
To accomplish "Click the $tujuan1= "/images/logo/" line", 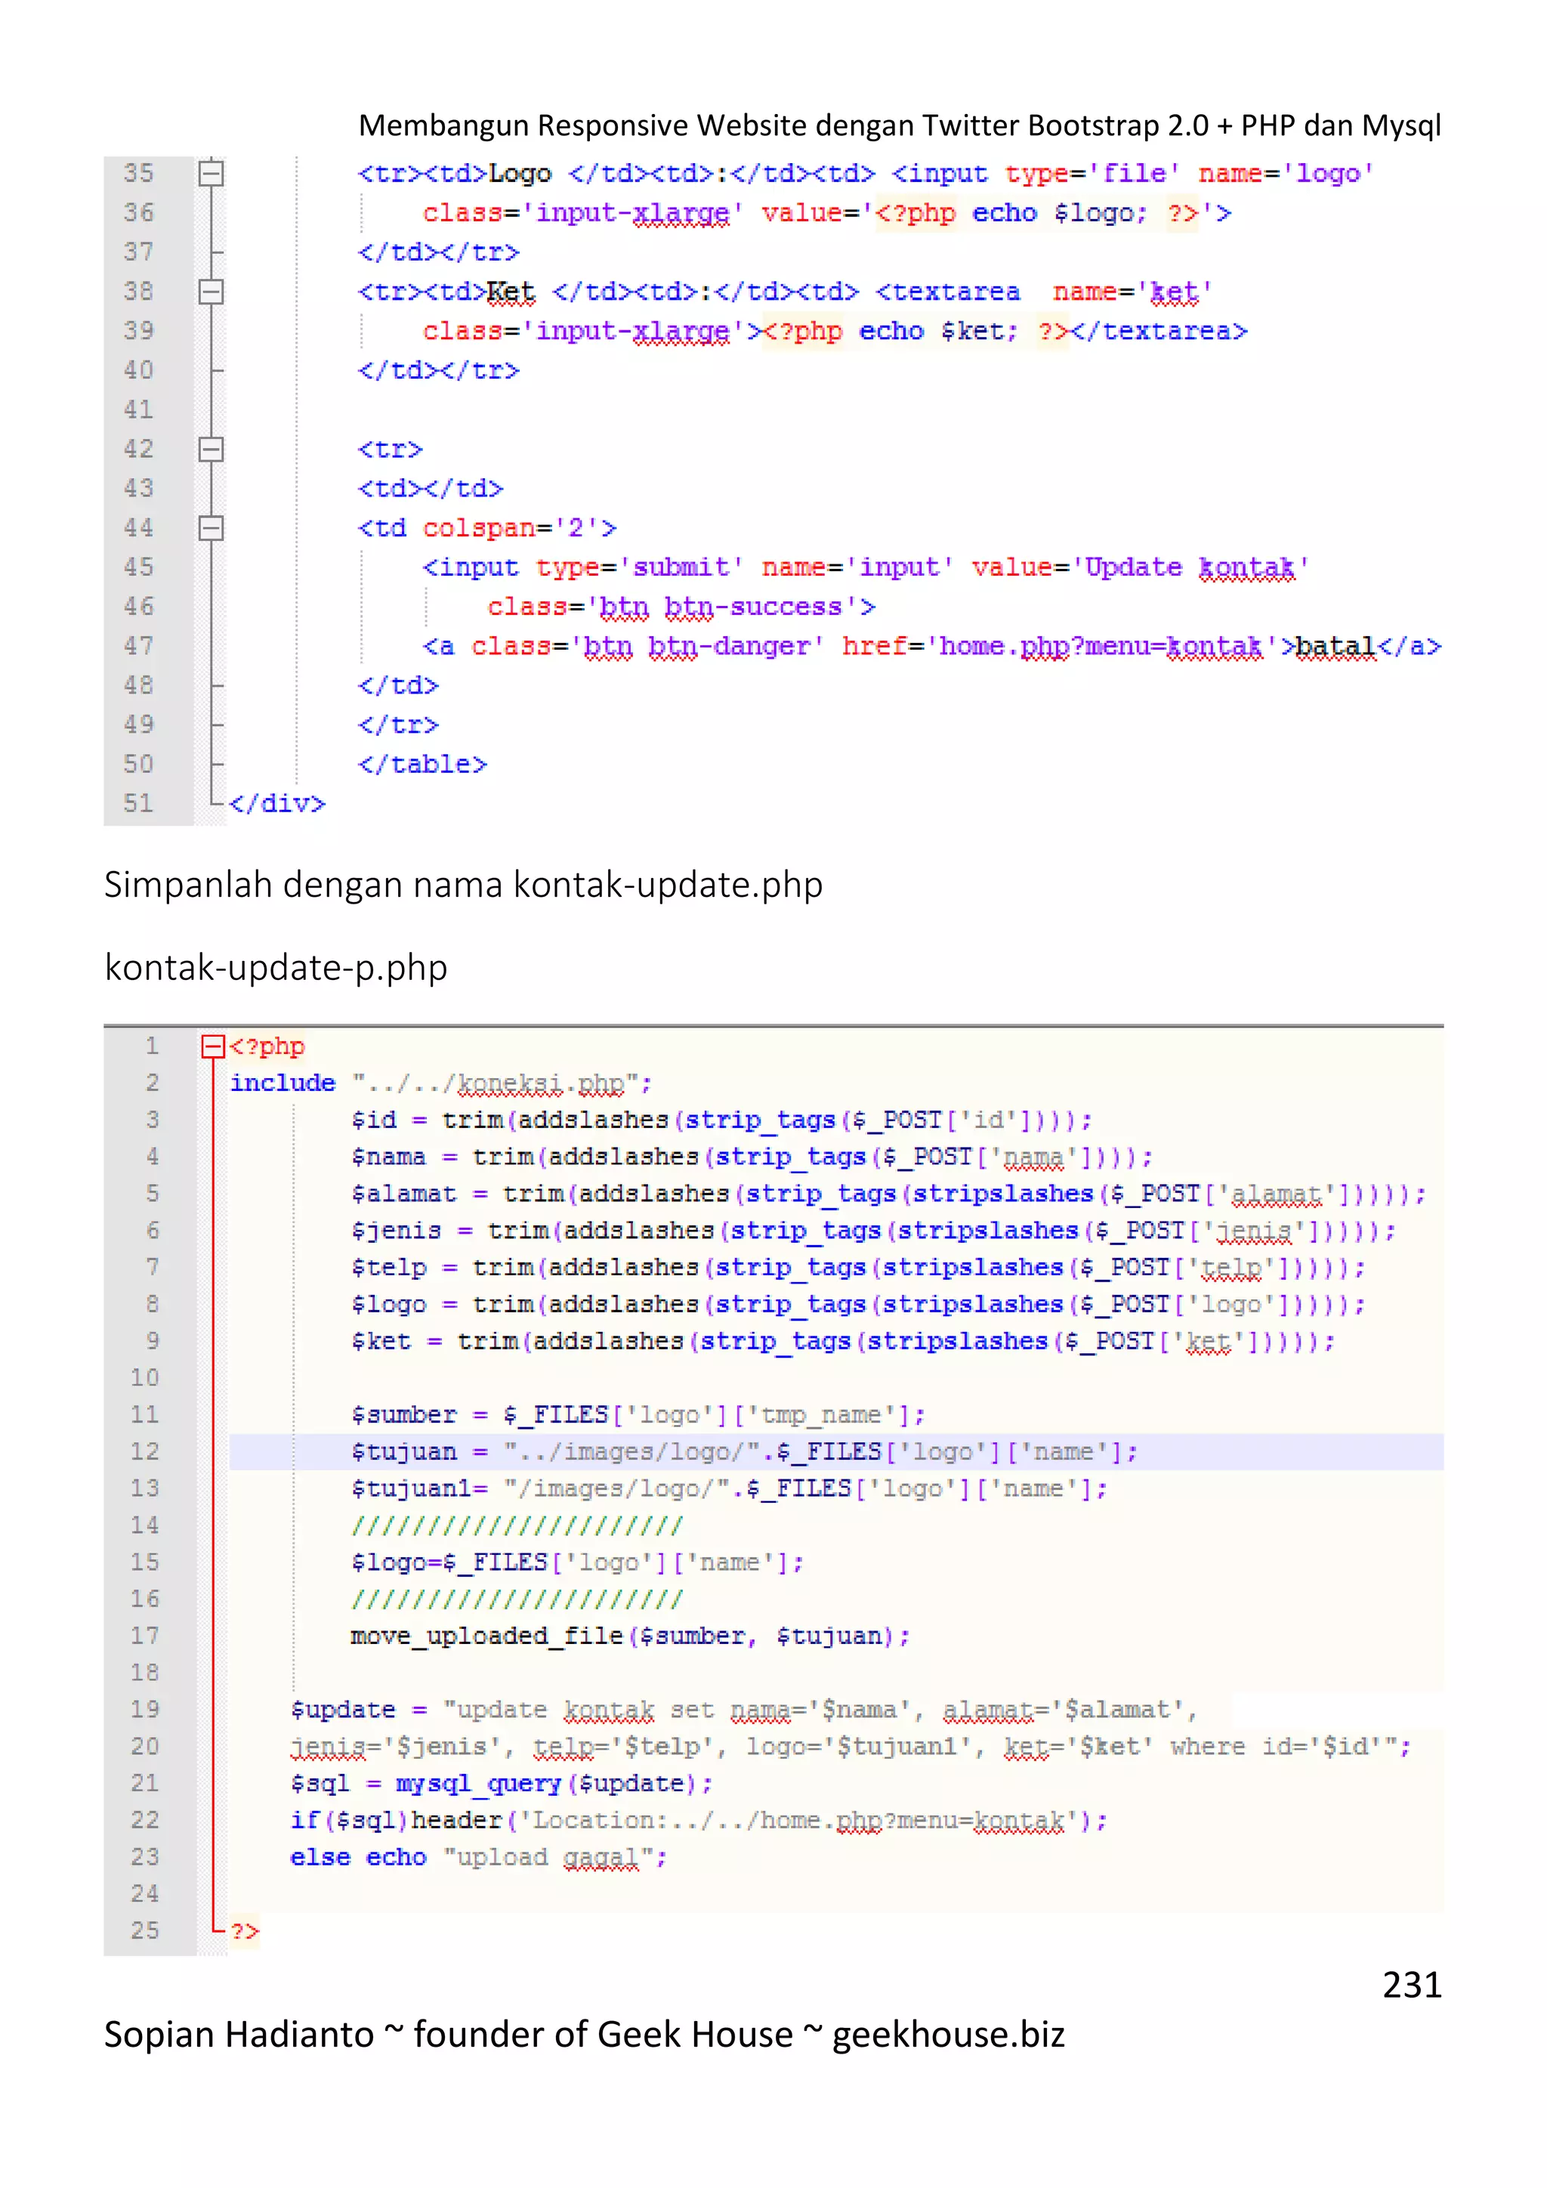I will [729, 1488].
